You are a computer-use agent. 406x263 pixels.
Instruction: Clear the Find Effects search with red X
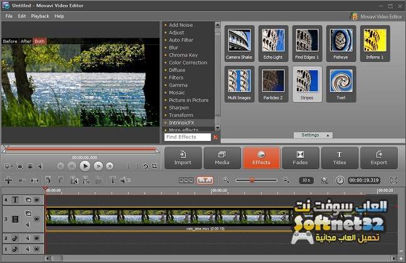click(215, 137)
